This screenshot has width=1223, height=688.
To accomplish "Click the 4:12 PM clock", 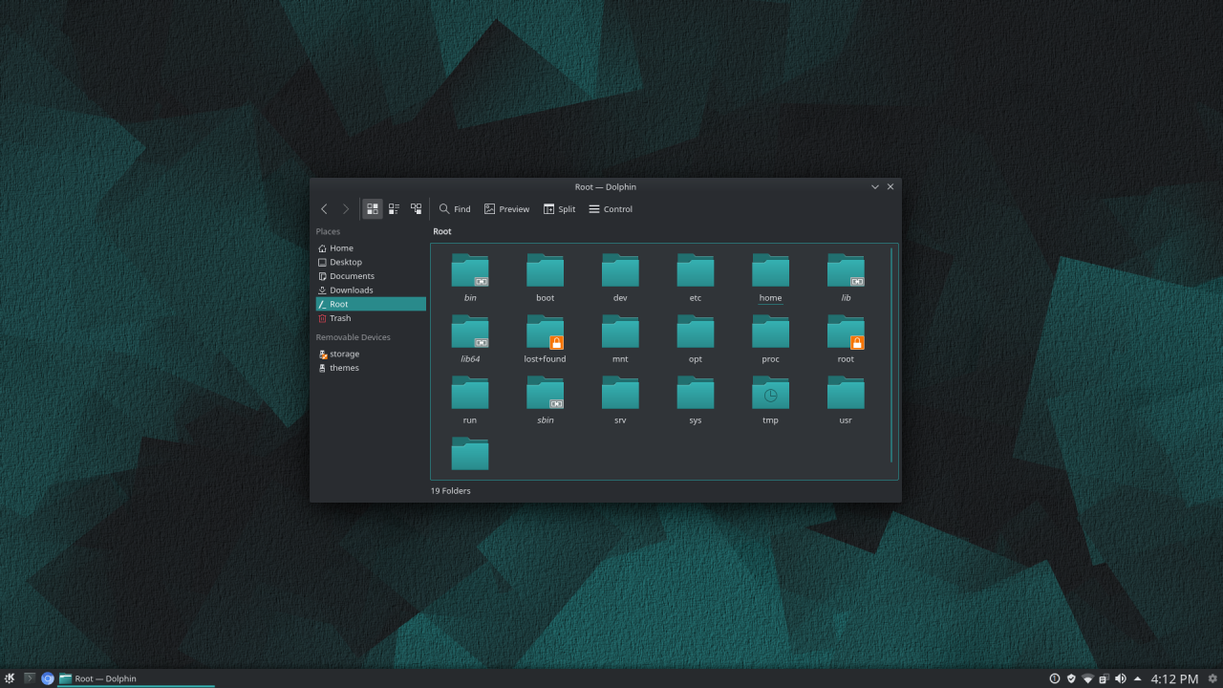I will point(1174,678).
